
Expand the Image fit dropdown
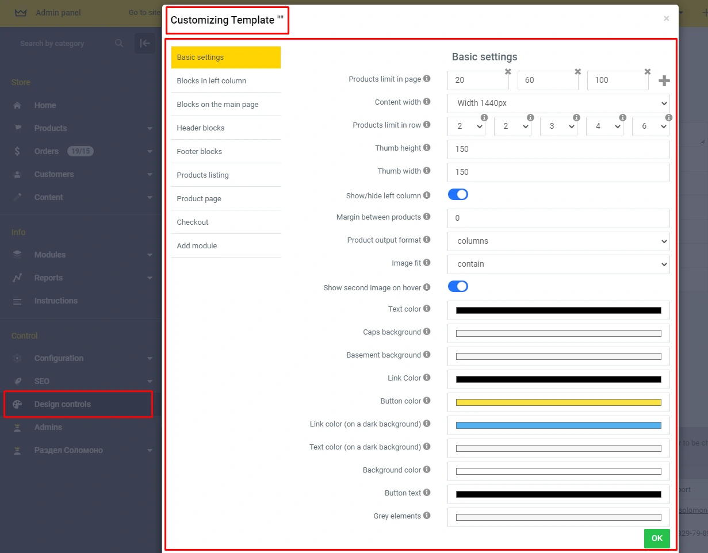(x=558, y=264)
